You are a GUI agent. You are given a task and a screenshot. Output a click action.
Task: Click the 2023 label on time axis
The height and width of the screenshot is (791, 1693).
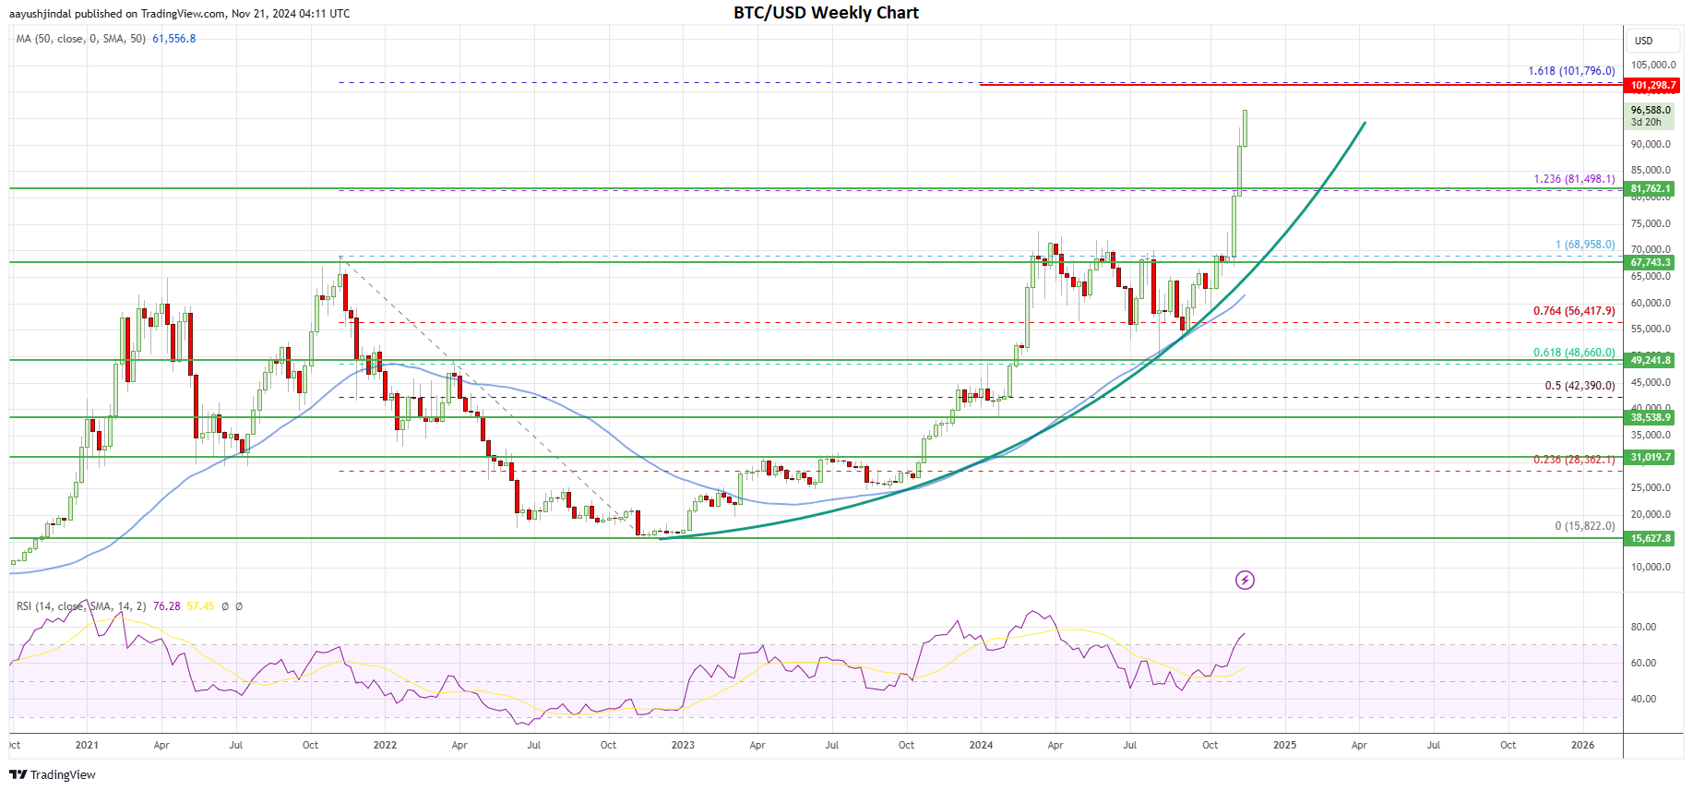point(683,745)
